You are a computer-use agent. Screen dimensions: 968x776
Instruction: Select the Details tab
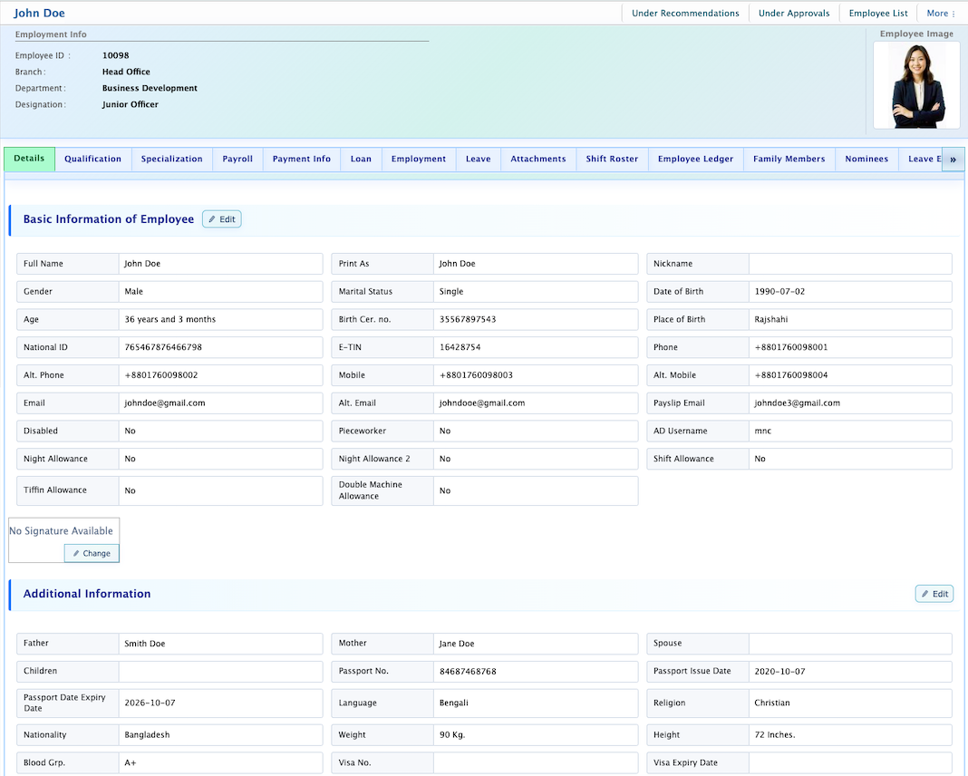click(29, 159)
